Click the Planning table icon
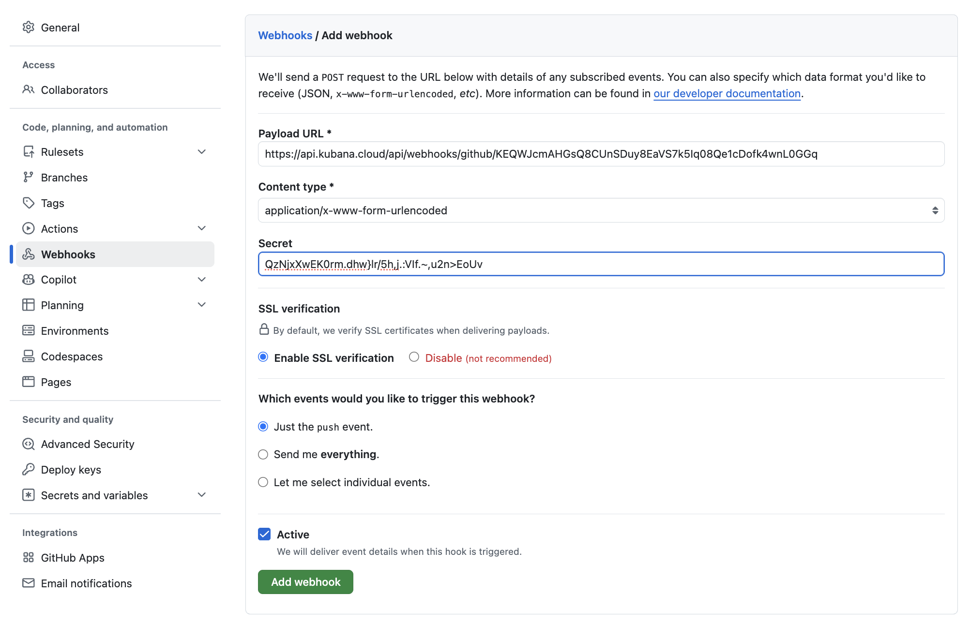Screen dimensions: 970x625 [29, 305]
